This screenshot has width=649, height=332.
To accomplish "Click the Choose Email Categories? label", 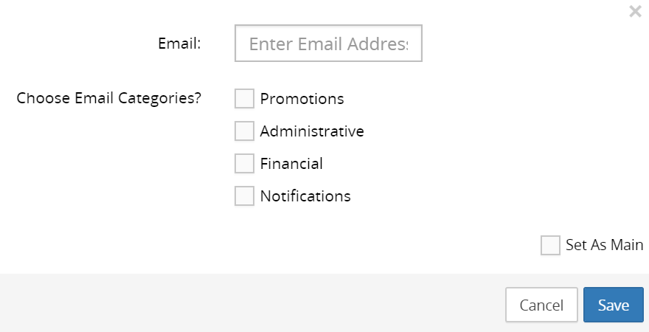I will (109, 98).
